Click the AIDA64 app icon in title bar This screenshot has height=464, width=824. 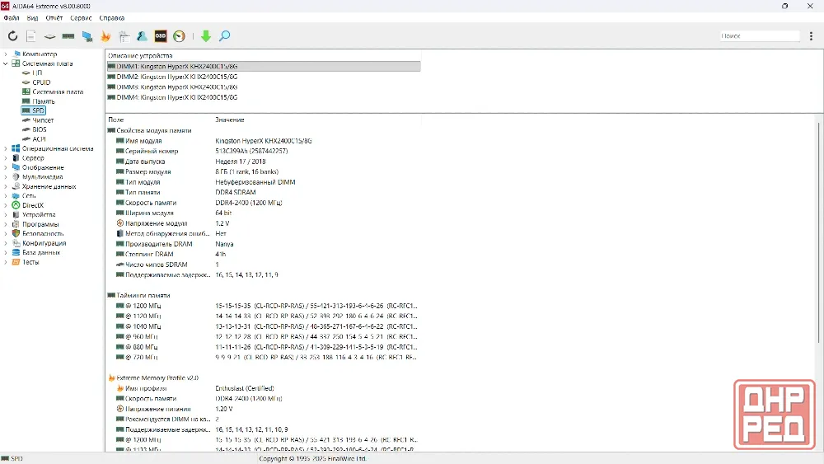pyautogui.click(x=5, y=6)
